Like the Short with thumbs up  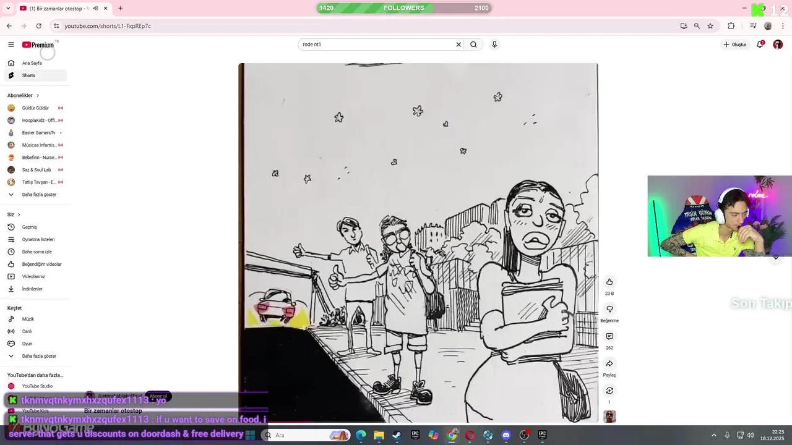pos(609,282)
